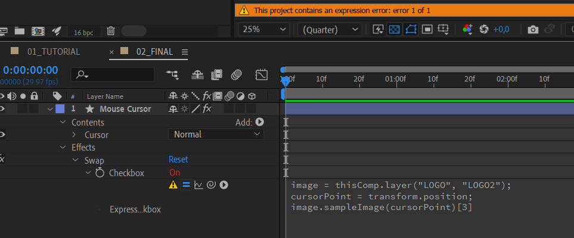The width and height of the screenshot is (574, 238).
Task: Create a new folder in Project panel
Action: 20,31
